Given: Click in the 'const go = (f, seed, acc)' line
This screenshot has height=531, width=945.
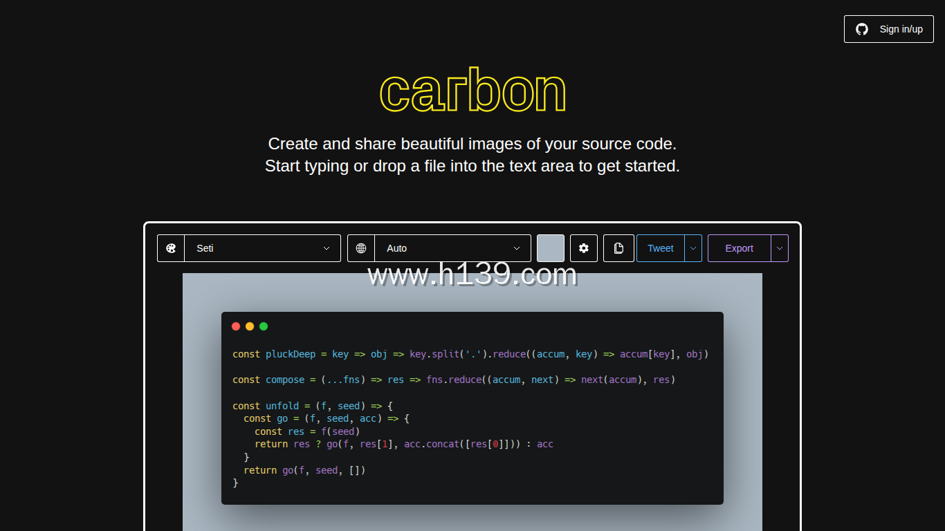Looking at the screenshot, I should point(327,418).
